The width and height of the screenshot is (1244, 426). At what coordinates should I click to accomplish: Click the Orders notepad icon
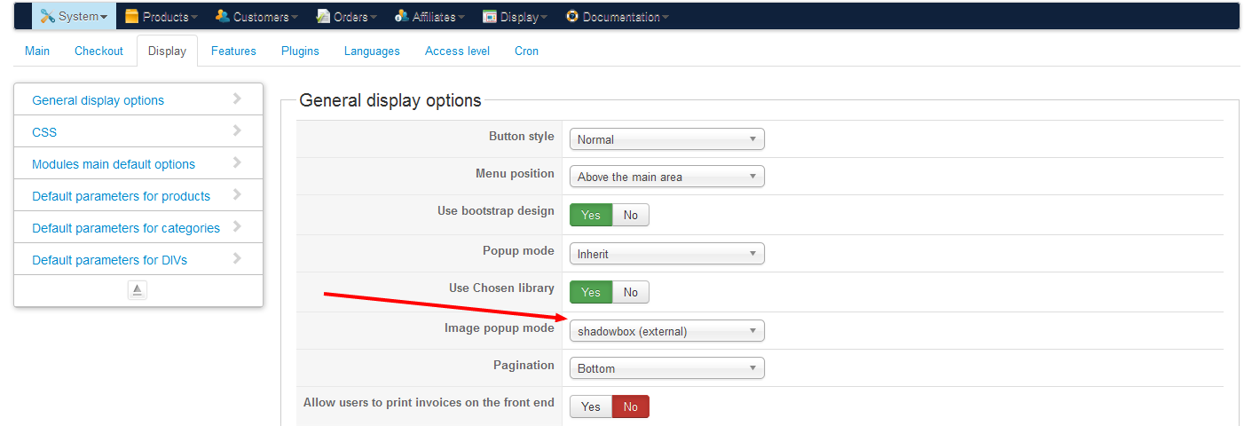tap(323, 16)
